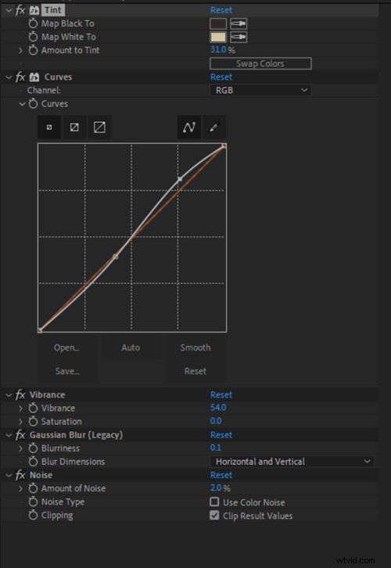Pick Map White To color with eyedropper

tap(239, 37)
